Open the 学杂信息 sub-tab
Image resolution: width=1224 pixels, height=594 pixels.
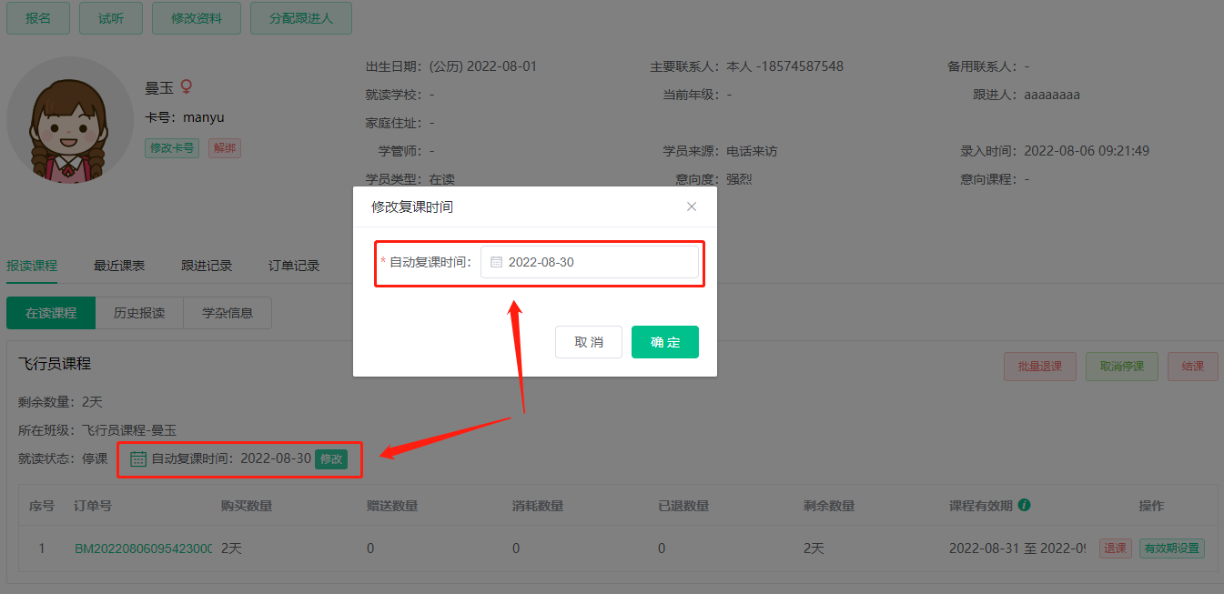[228, 313]
